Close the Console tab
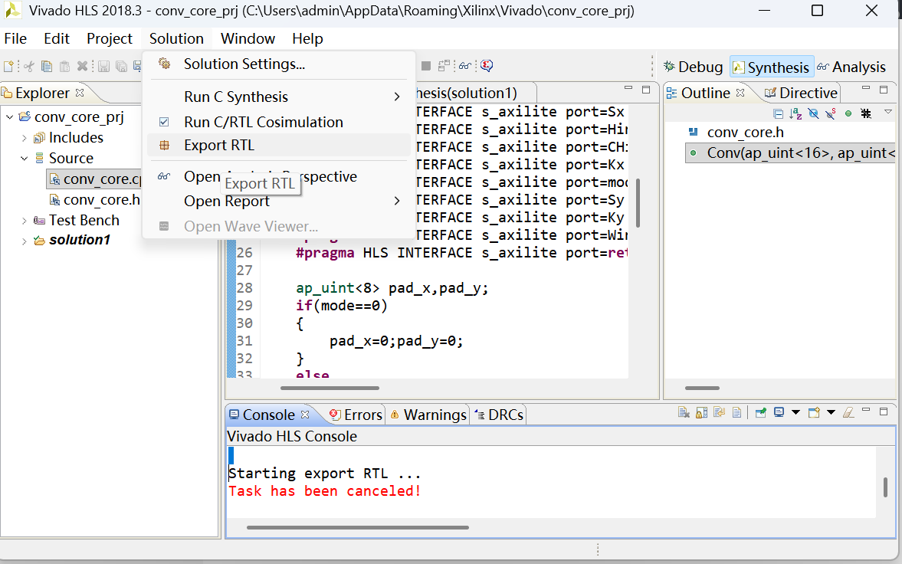 [305, 415]
